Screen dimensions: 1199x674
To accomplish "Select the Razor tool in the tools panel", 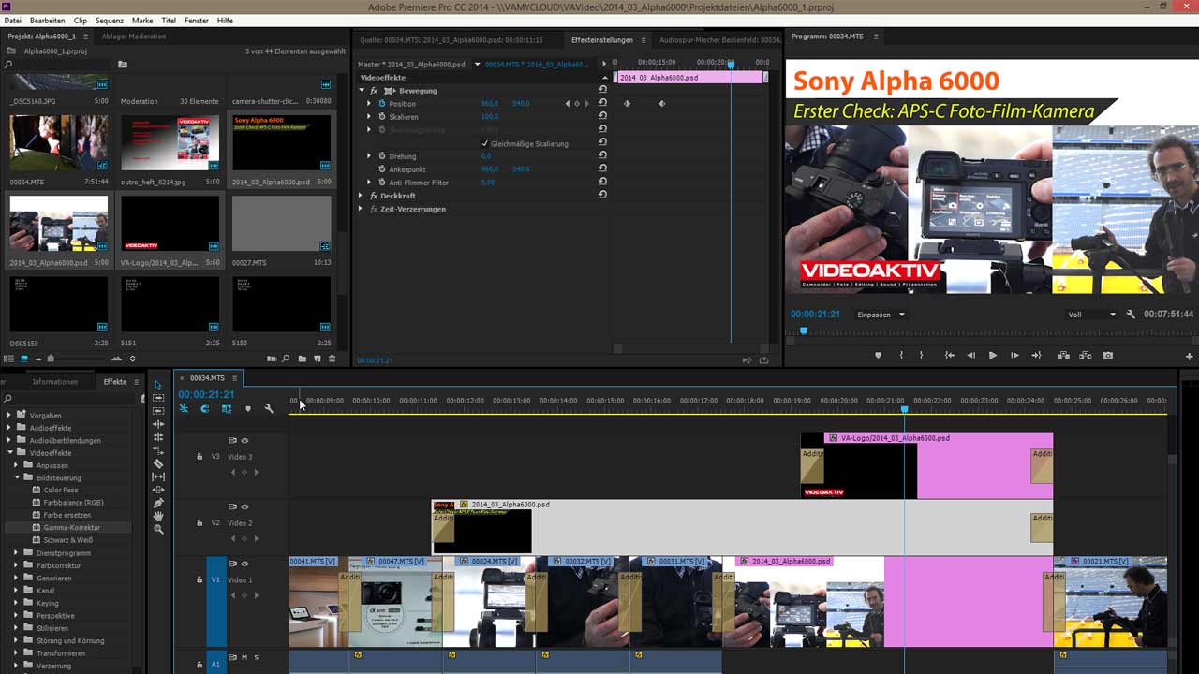I will 158,463.
